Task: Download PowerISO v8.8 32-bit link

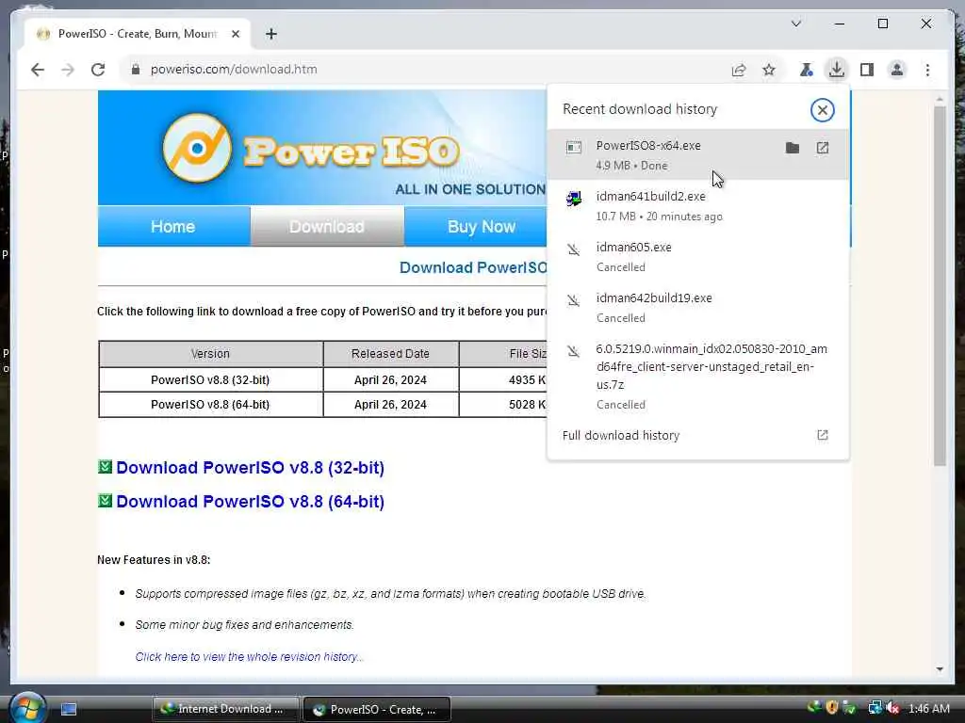Action: click(x=250, y=468)
